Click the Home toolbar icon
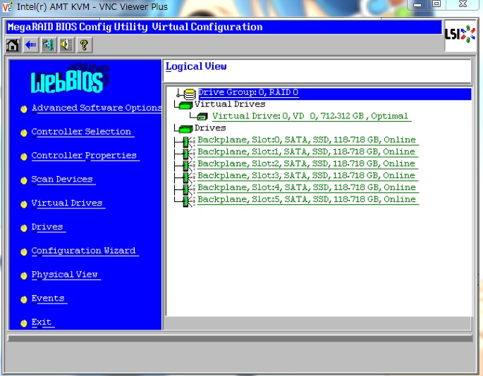This screenshot has height=376, width=483. tap(13, 45)
